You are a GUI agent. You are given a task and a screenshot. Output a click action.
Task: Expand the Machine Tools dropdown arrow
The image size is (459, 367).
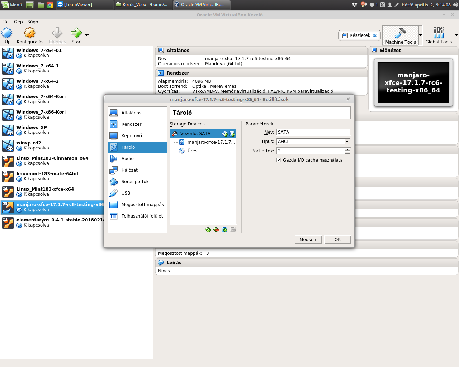point(421,35)
